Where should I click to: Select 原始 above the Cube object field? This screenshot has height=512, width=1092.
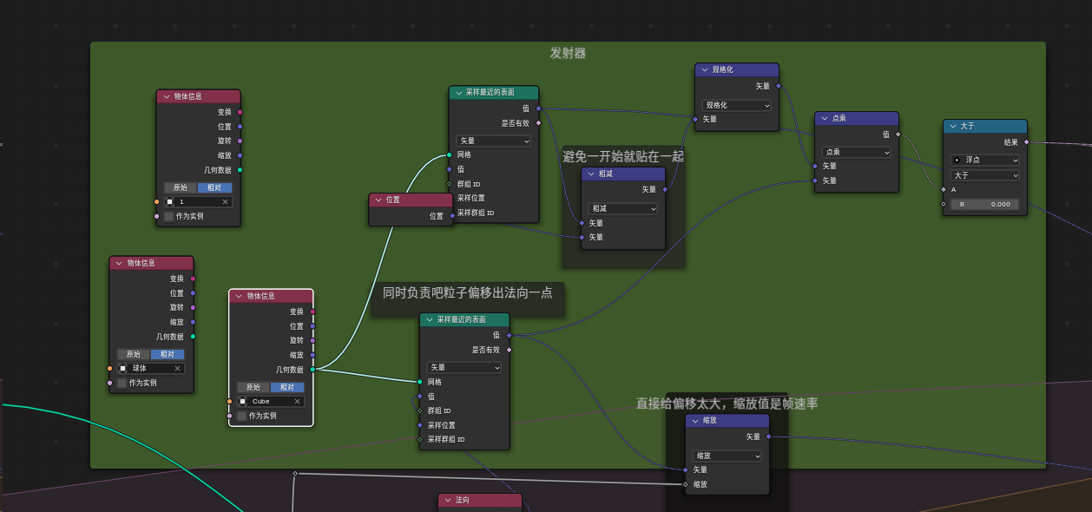[x=253, y=387]
